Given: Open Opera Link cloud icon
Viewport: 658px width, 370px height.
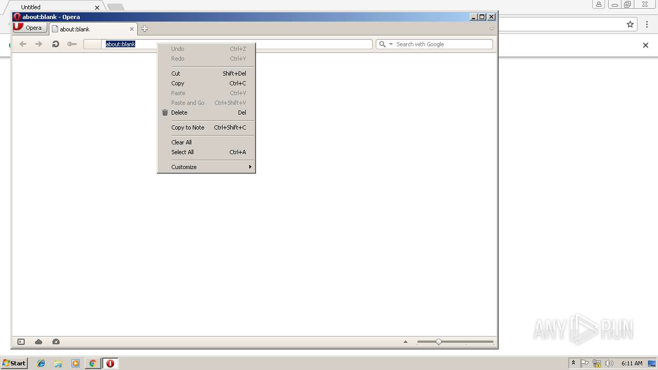Looking at the screenshot, I should pyautogui.click(x=39, y=342).
